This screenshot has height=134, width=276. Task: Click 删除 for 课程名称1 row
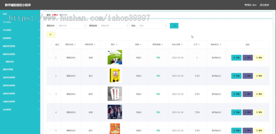tap(259, 58)
